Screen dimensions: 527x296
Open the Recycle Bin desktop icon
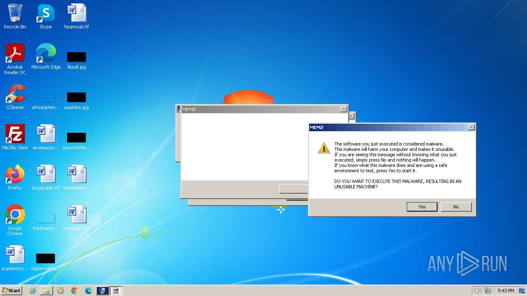pos(15,16)
